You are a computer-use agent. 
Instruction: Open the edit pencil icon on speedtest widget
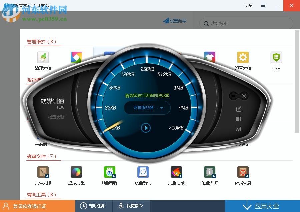pos(238,109)
